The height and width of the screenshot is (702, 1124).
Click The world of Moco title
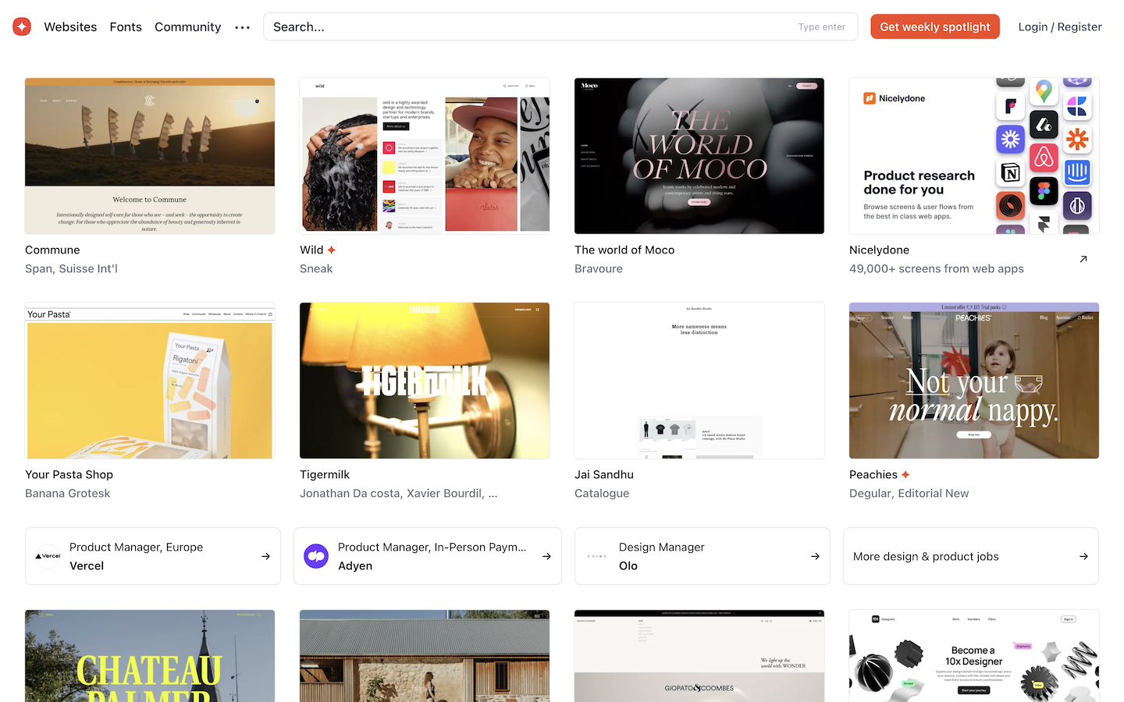point(624,250)
